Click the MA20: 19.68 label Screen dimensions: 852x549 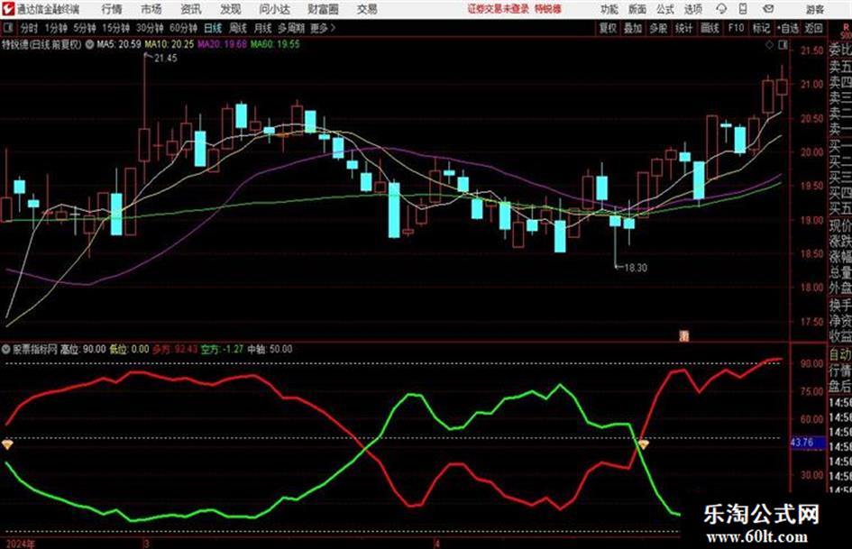[222, 44]
